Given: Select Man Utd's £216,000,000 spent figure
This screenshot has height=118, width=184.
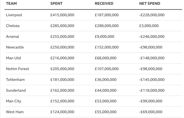Looking at the screenshot, I should pyautogui.click(x=62, y=58).
